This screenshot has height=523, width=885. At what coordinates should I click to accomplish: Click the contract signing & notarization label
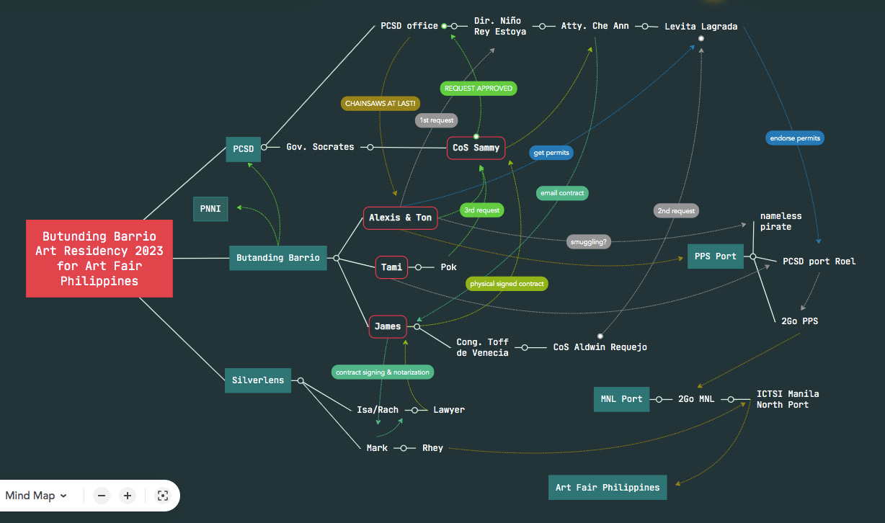pos(383,372)
